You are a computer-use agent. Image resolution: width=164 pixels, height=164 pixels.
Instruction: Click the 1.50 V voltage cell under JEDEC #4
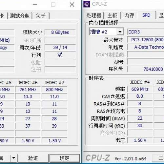[x=140, y=140]
